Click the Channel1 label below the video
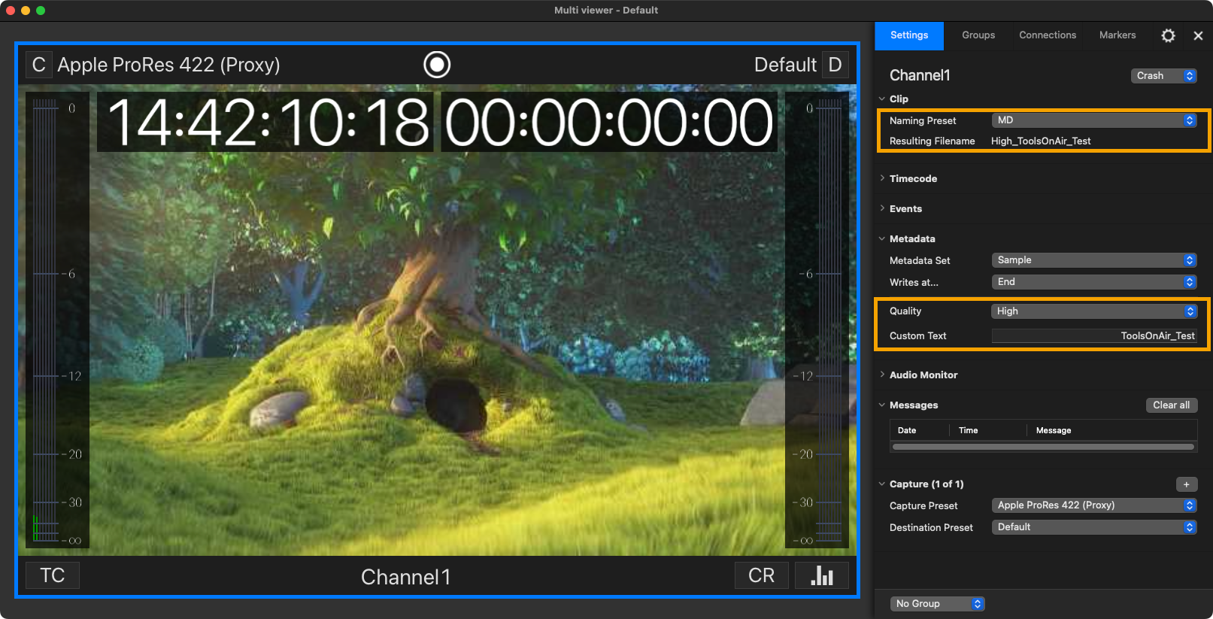 point(406,577)
